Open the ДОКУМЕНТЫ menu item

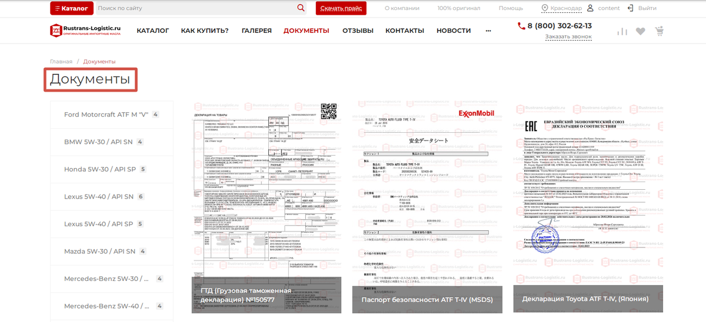pos(307,31)
